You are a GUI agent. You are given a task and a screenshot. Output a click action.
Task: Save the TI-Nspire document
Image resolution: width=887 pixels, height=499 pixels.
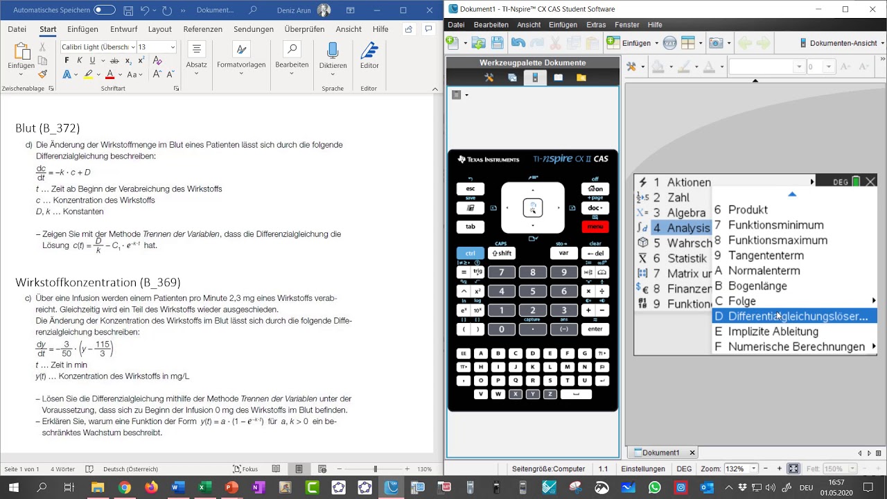(498, 43)
